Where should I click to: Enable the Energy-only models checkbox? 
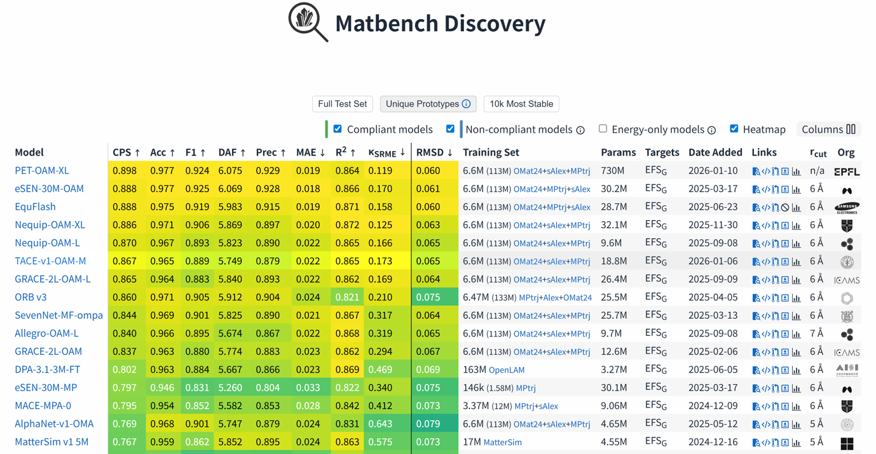click(603, 129)
